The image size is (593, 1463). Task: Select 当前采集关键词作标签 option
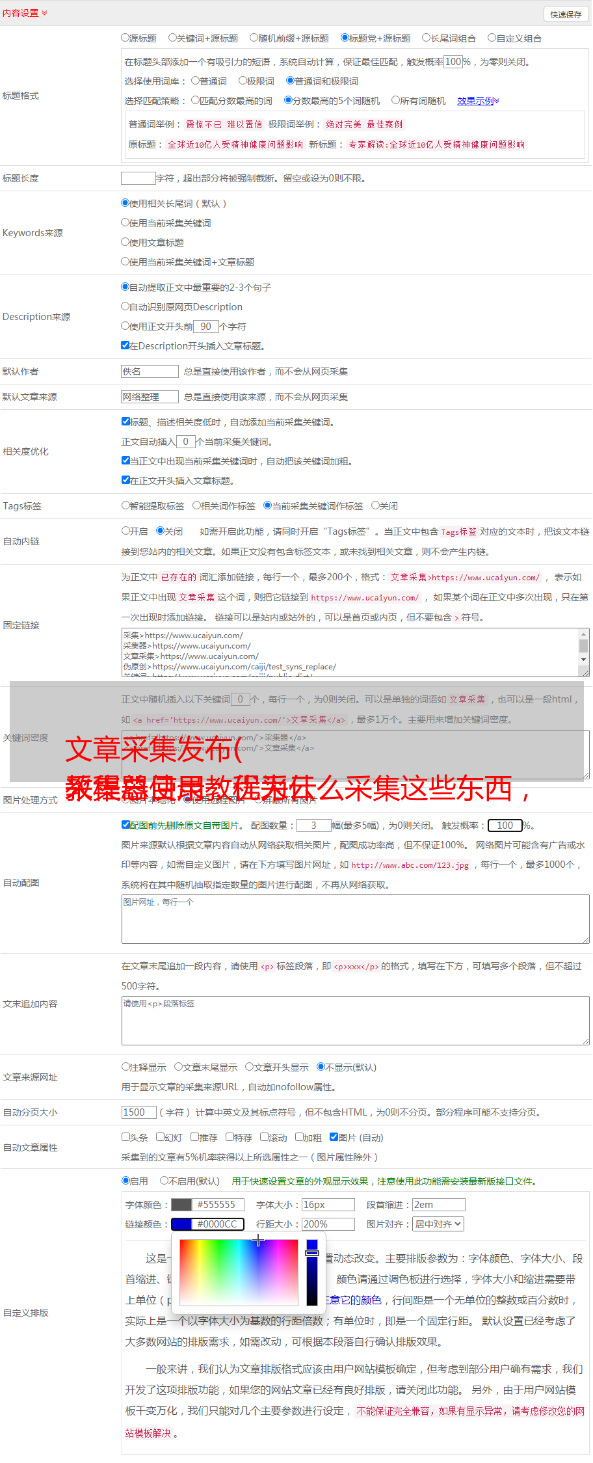point(268,505)
